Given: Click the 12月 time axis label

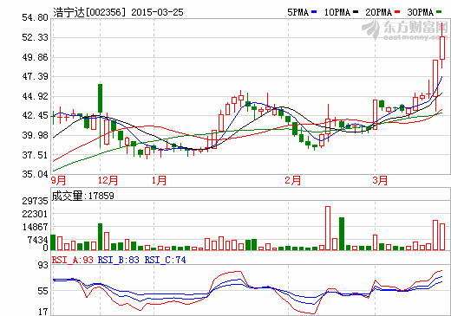Looking at the screenshot, I should click(x=108, y=180).
